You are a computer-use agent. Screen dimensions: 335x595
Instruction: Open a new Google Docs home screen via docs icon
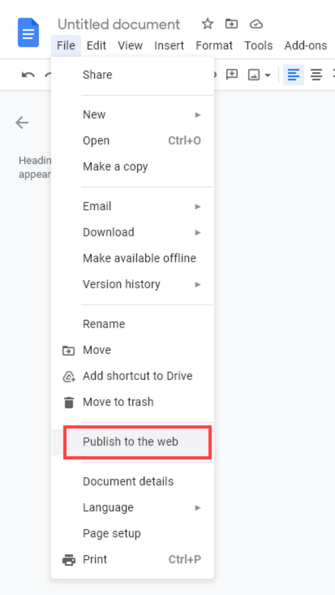coord(28,33)
